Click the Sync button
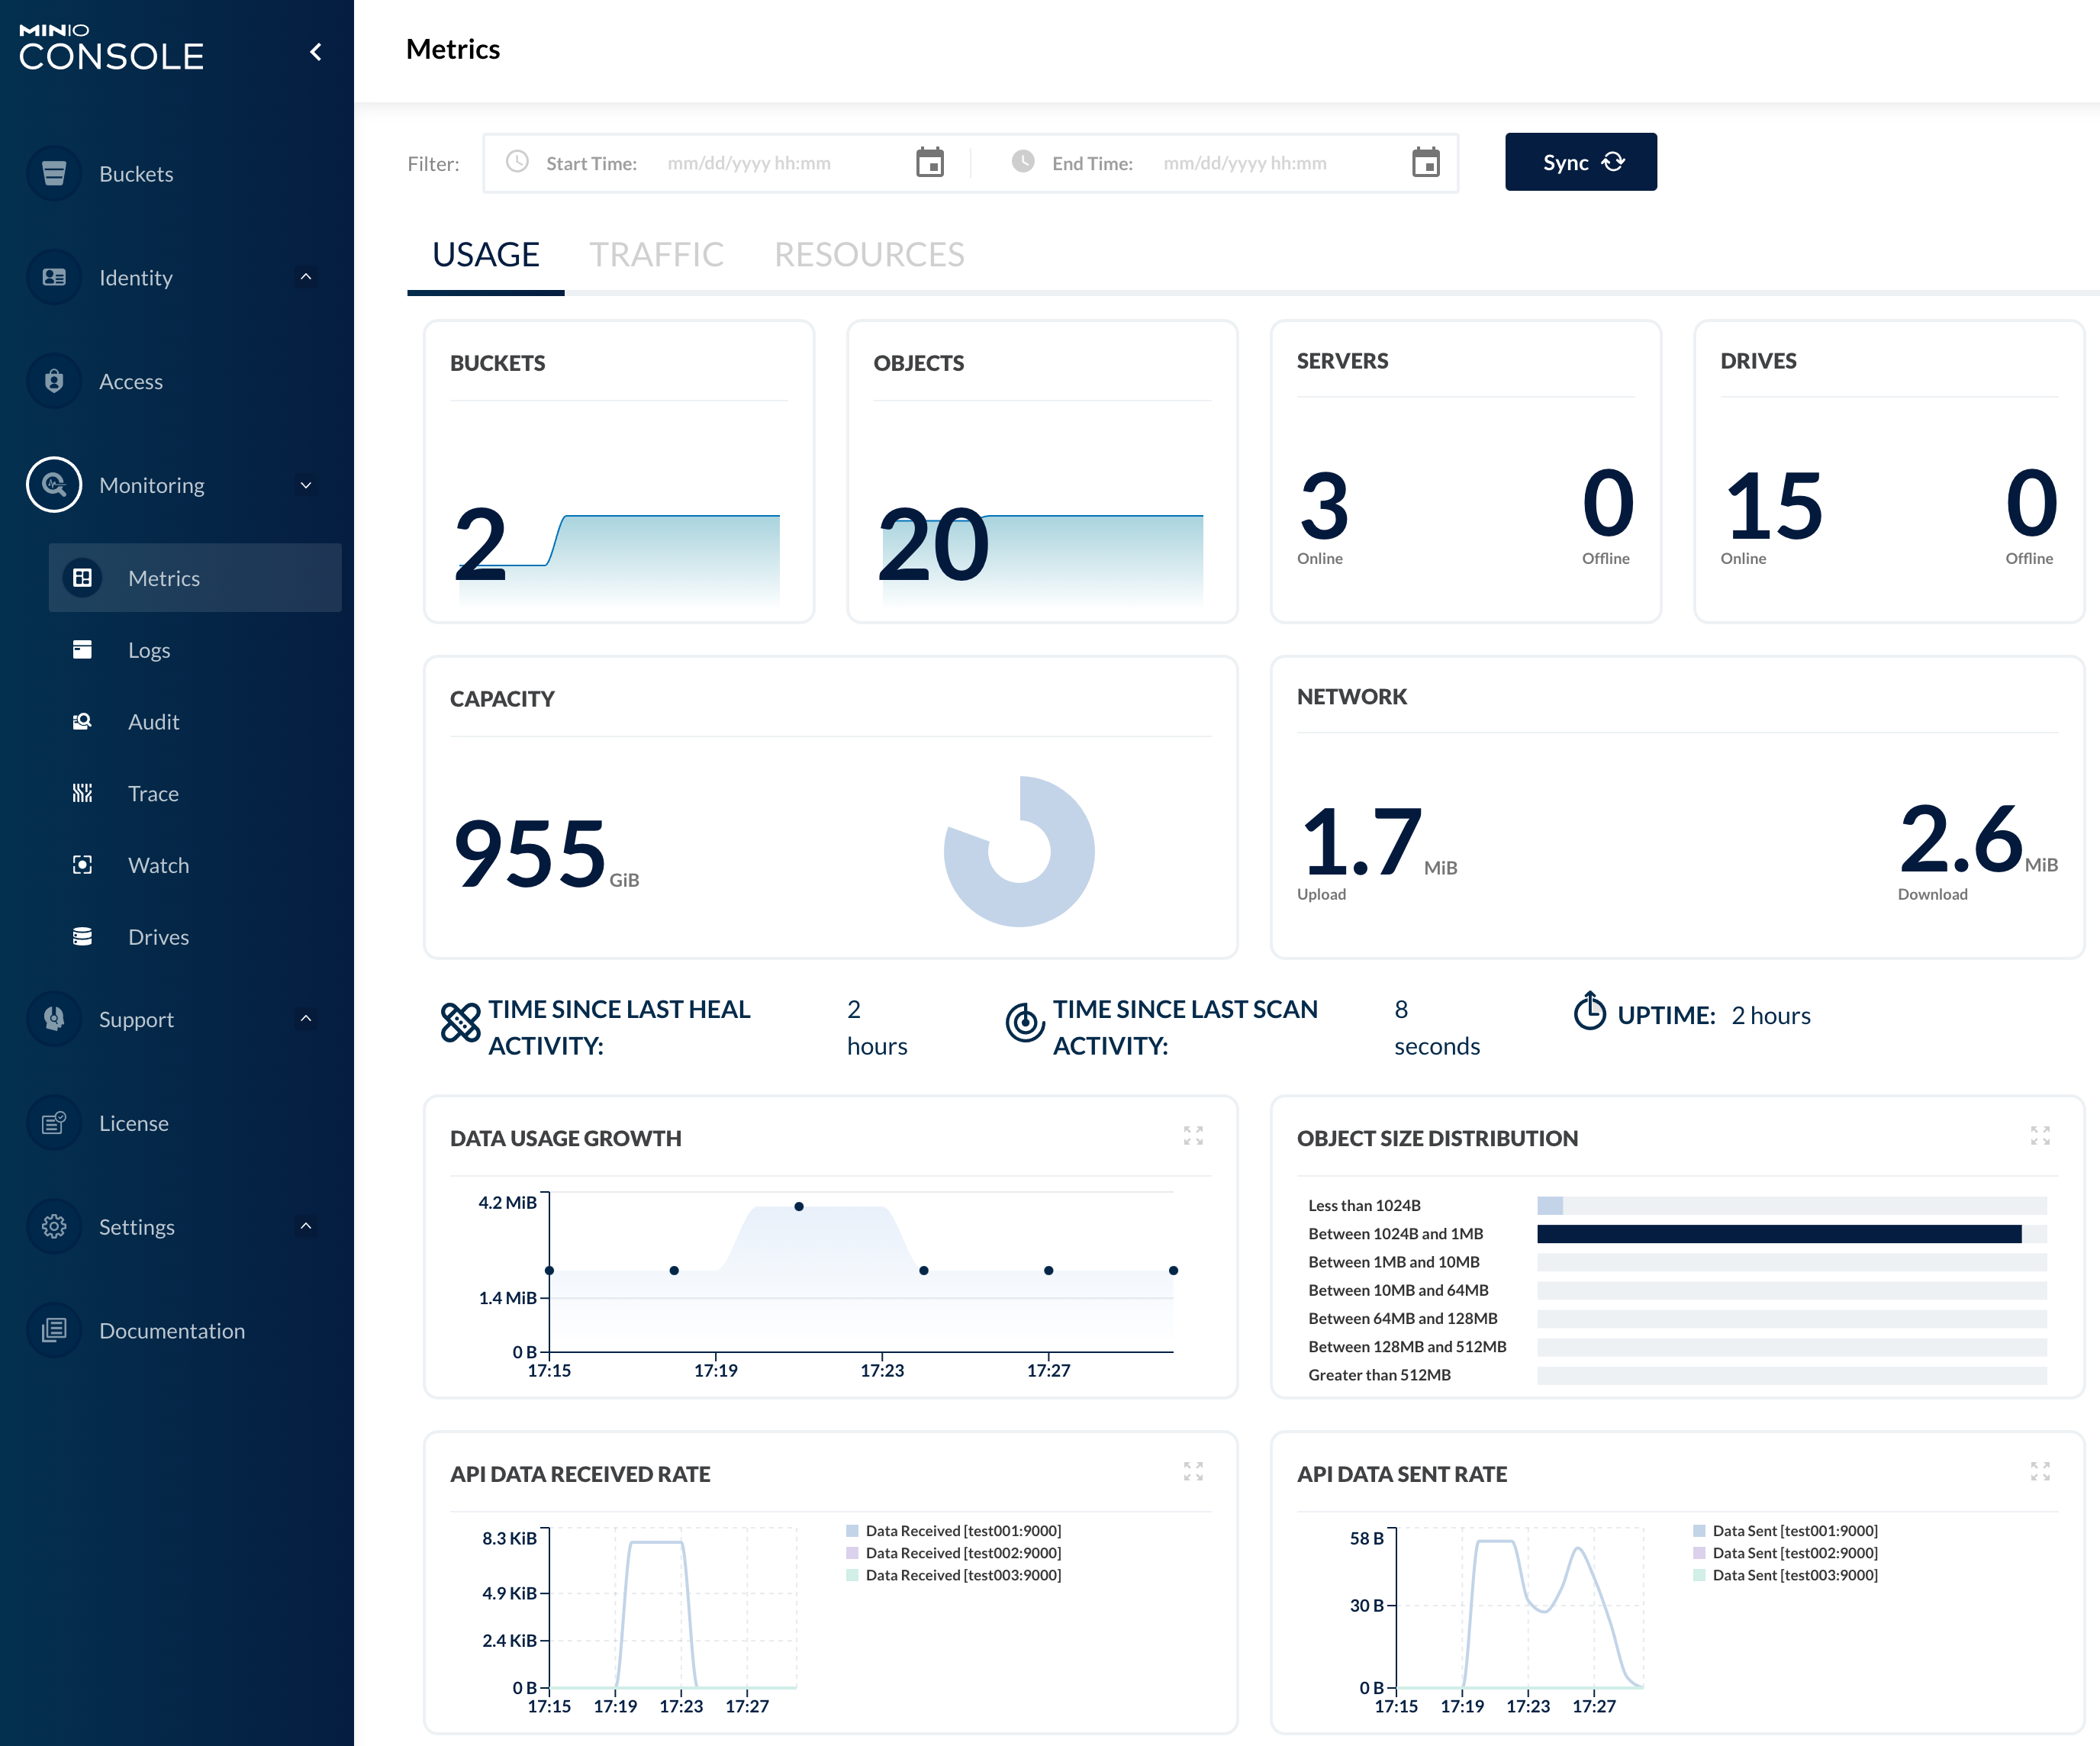Image resolution: width=2100 pixels, height=1746 pixels. click(x=1581, y=162)
